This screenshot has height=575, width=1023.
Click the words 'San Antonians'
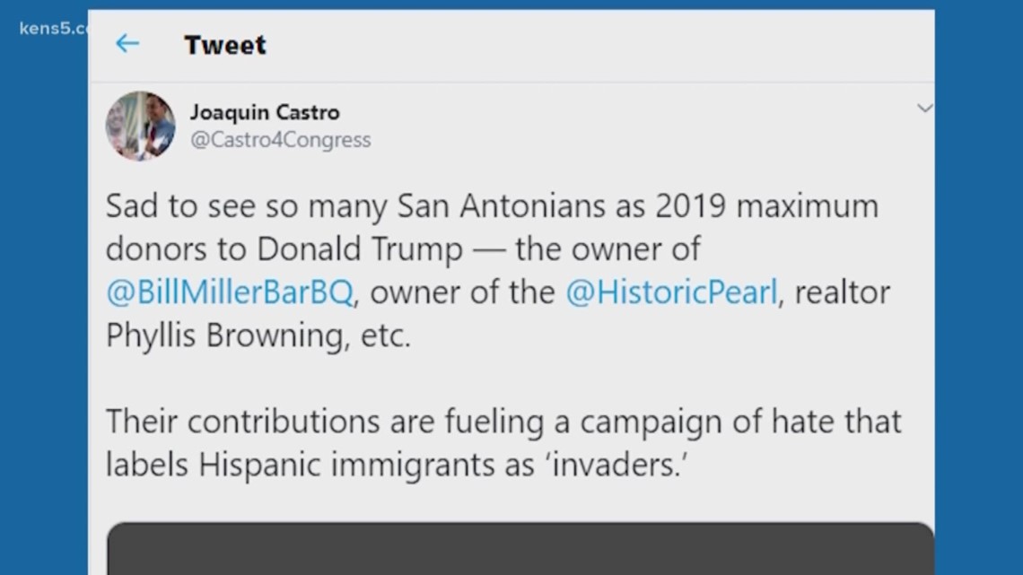pyautogui.click(x=502, y=206)
